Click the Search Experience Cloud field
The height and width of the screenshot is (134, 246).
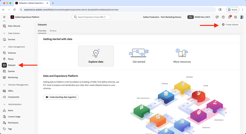[x=91, y=17]
